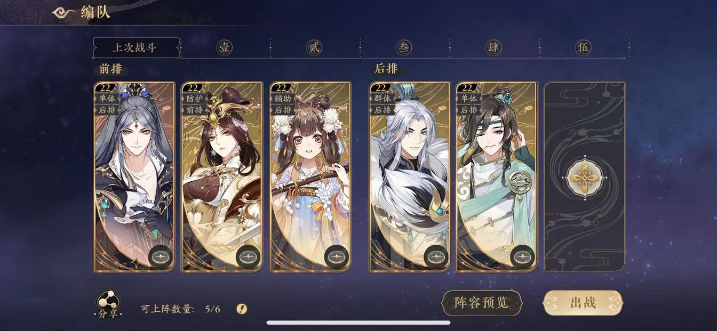This screenshot has height=331, width=717.
Task: Start the battle with 出战 button
Action: coord(583,303)
